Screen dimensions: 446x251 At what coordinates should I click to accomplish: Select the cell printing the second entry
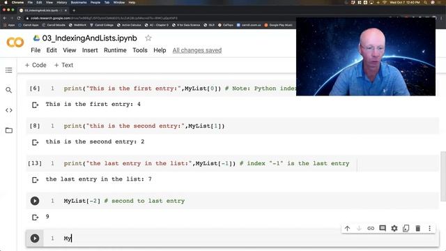[233, 125]
